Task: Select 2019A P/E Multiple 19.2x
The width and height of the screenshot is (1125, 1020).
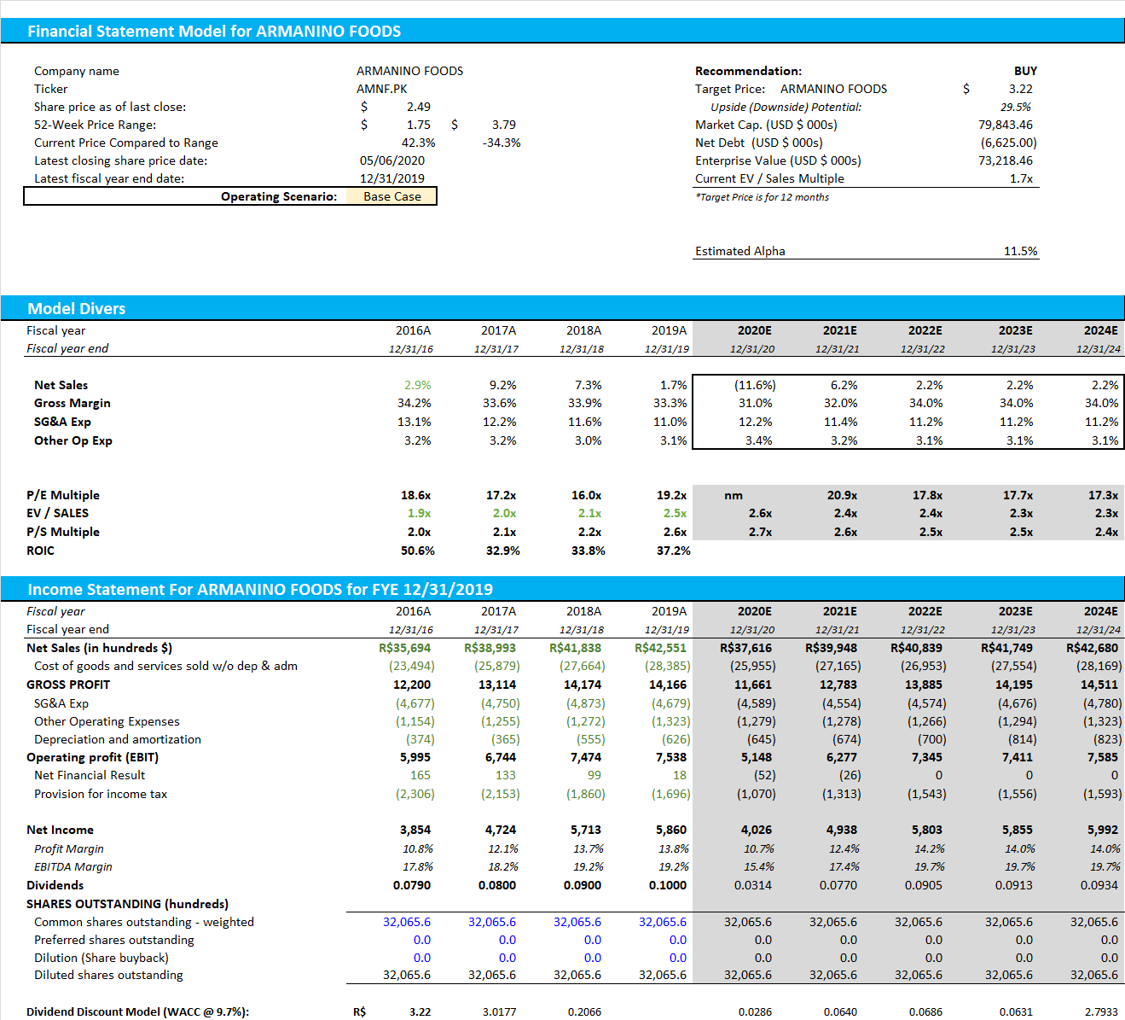Action: pos(671,495)
